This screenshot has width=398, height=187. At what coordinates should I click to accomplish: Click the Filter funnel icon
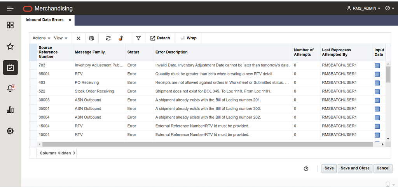(138, 38)
